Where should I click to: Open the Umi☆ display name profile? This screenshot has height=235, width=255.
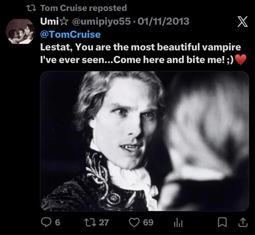pos(54,21)
